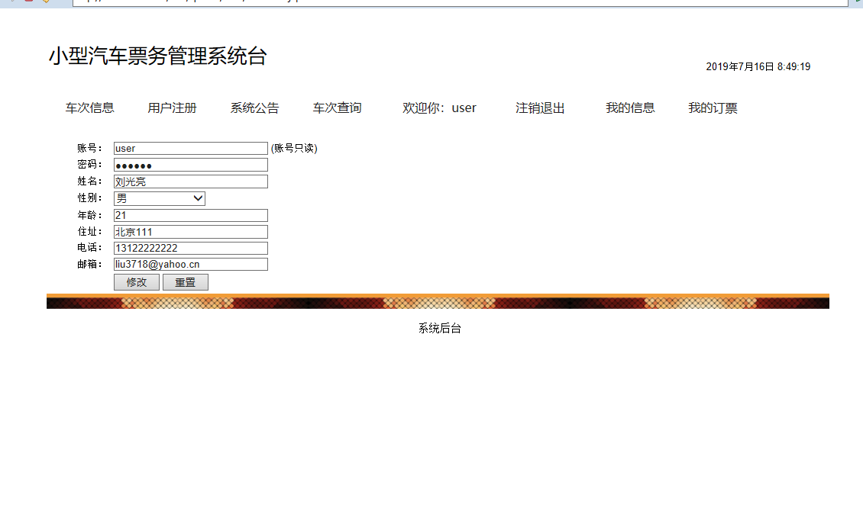This screenshot has height=514, width=863.
Task: Click the 姓名 name field showing 刘光亮
Action: 189,181
